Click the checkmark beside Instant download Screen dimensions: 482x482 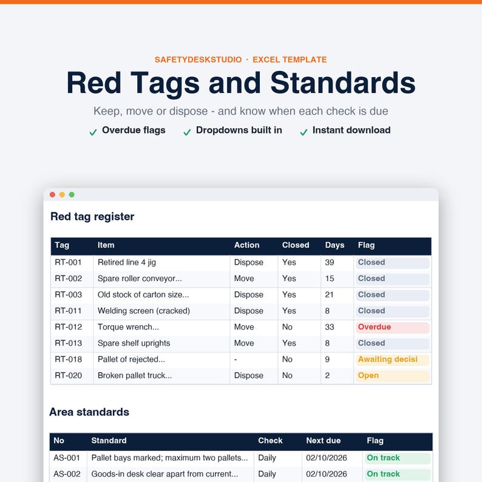(304, 132)
